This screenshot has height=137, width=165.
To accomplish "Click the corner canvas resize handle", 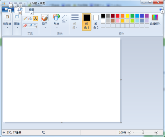I will coord(121,122).
